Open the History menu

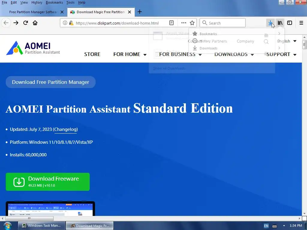tap(37, 2)
